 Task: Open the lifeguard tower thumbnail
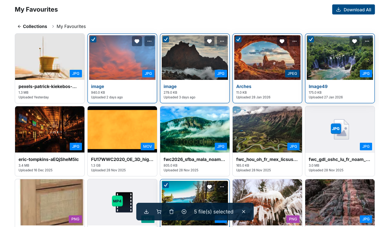50,57
